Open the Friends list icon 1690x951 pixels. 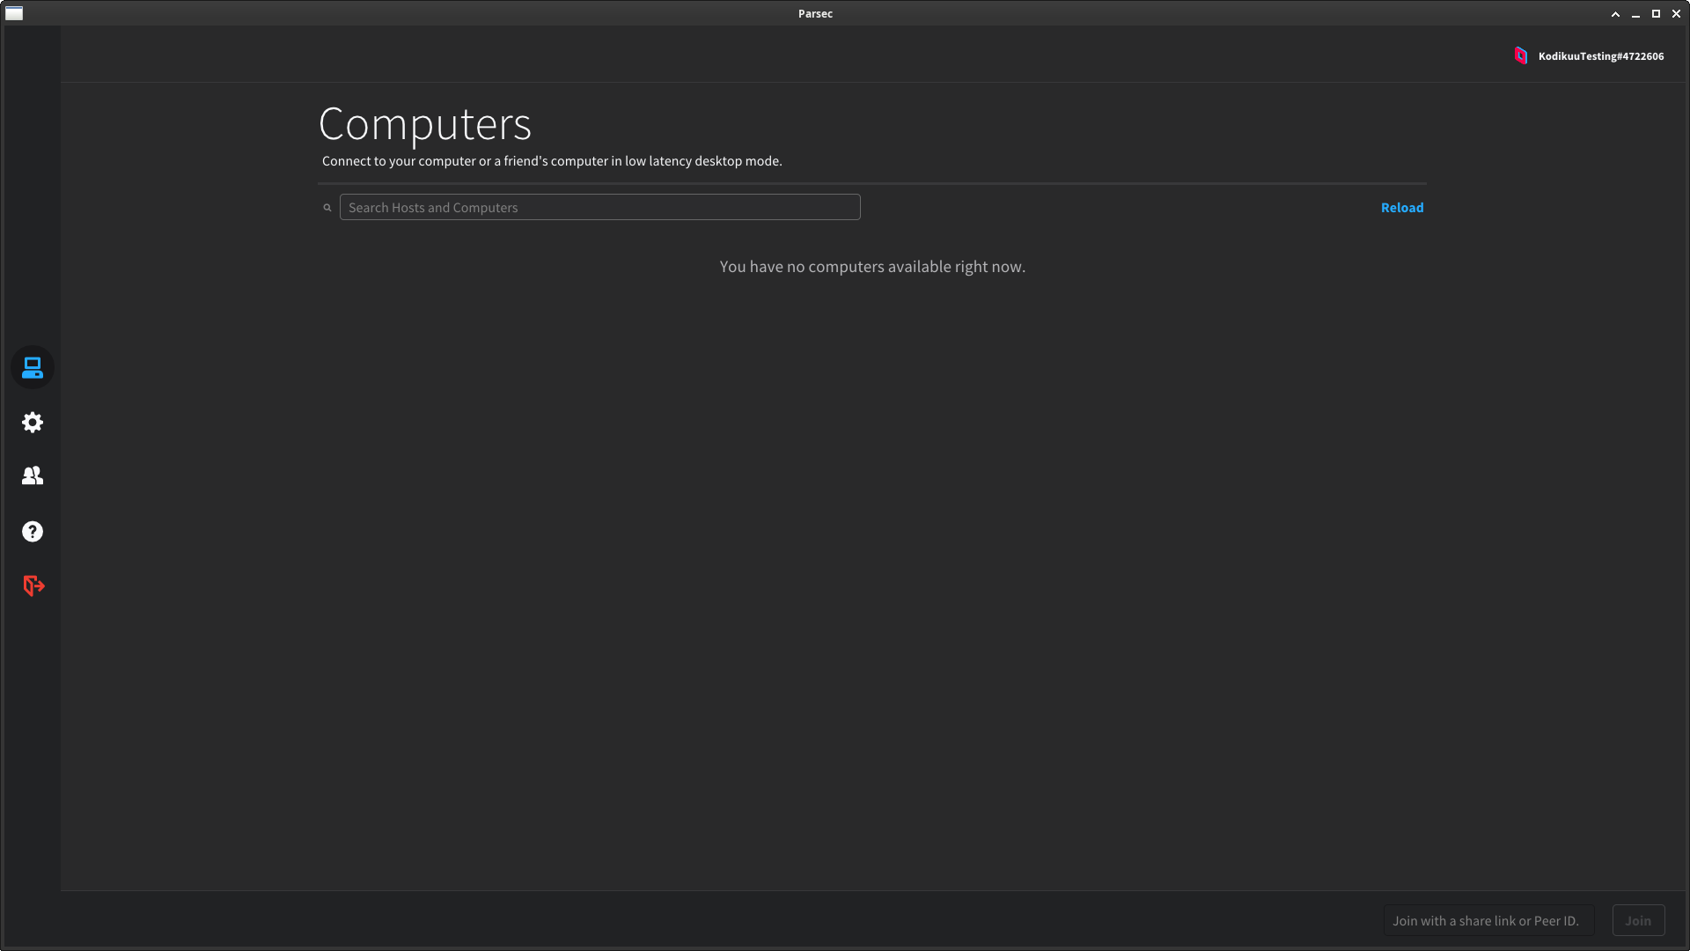(x=33, y=476)
